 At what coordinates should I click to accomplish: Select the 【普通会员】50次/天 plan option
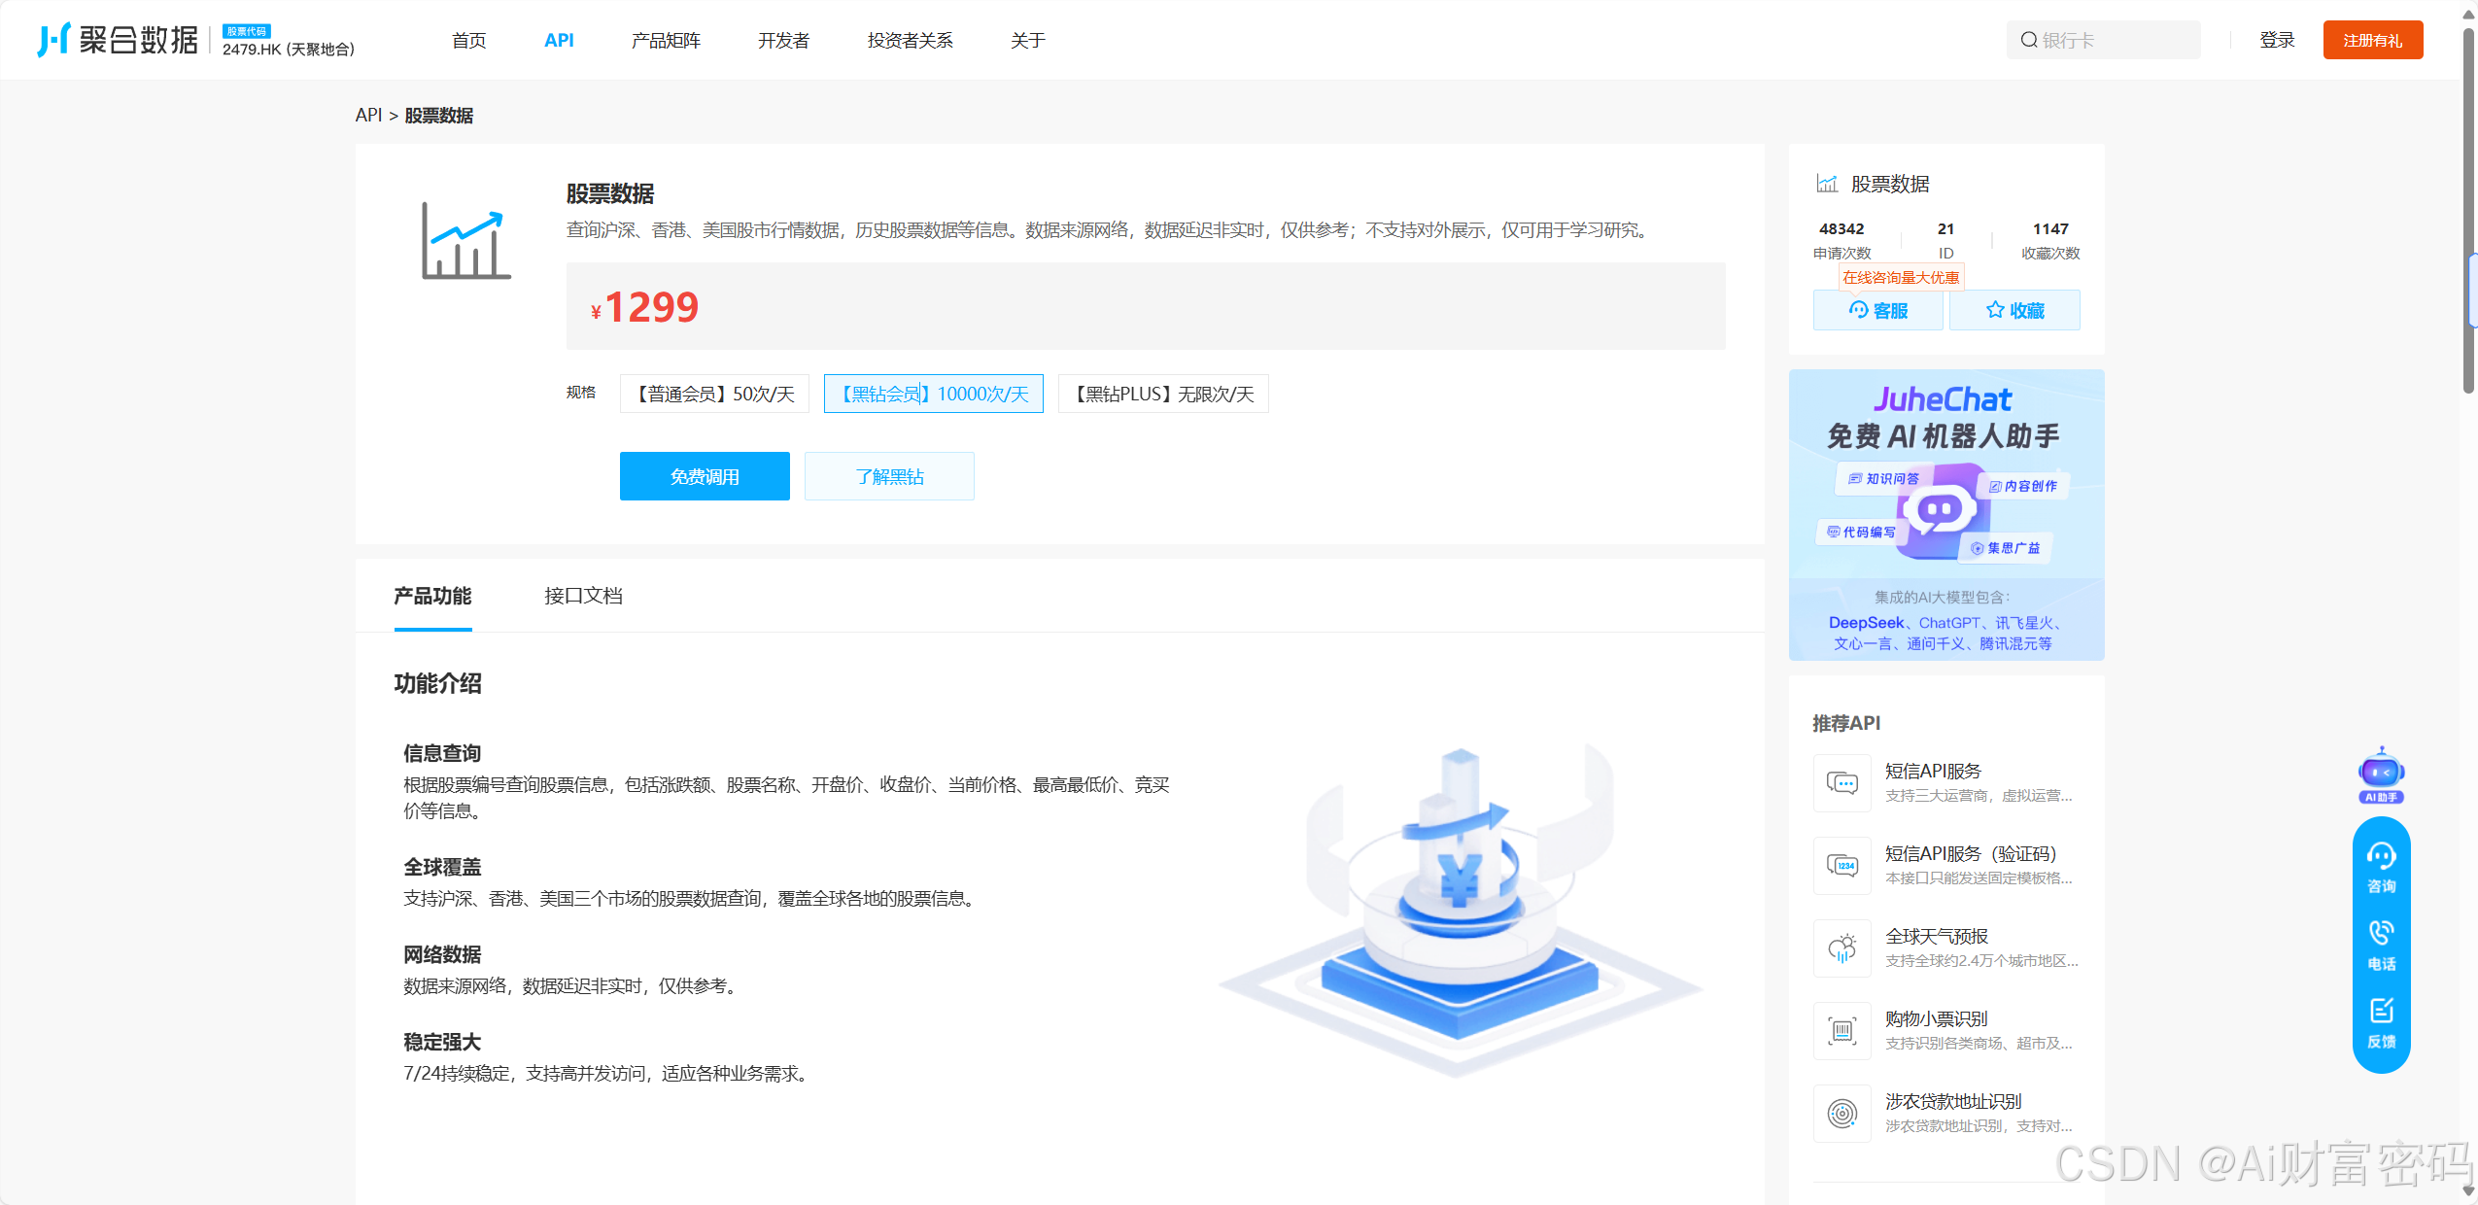(x=714, y=394)
